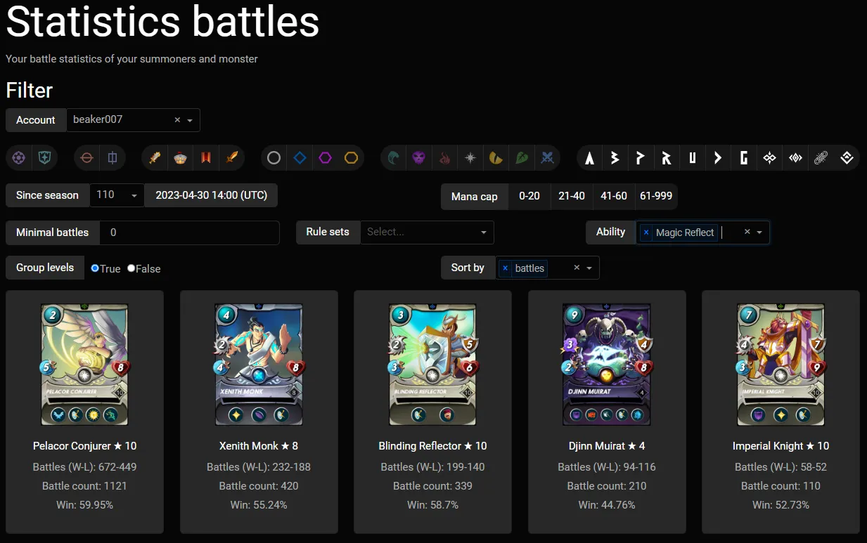Click the Xenith Monk card image
867x543 pixels.
pyautogui.click(x=259, y=365)
